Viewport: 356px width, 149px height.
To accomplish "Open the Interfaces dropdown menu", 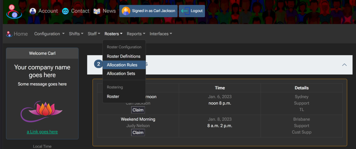I will [160, 34].
